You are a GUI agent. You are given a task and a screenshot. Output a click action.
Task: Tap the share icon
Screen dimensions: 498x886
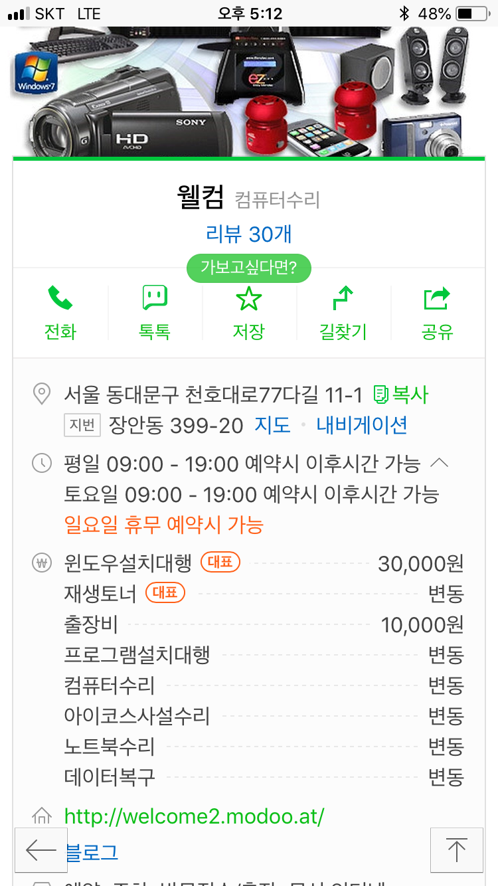coord(437,299)
